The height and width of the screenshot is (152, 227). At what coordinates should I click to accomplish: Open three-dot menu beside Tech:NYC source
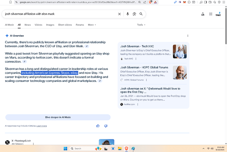pos(136,59)
